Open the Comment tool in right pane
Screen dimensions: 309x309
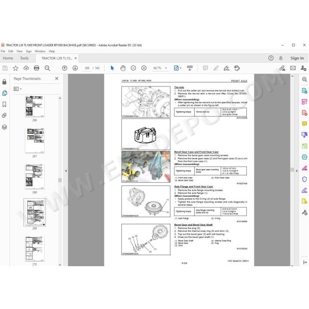304,124
